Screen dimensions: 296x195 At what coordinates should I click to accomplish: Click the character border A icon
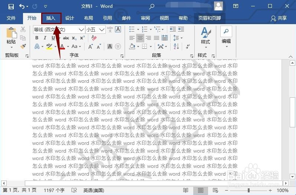118,29
